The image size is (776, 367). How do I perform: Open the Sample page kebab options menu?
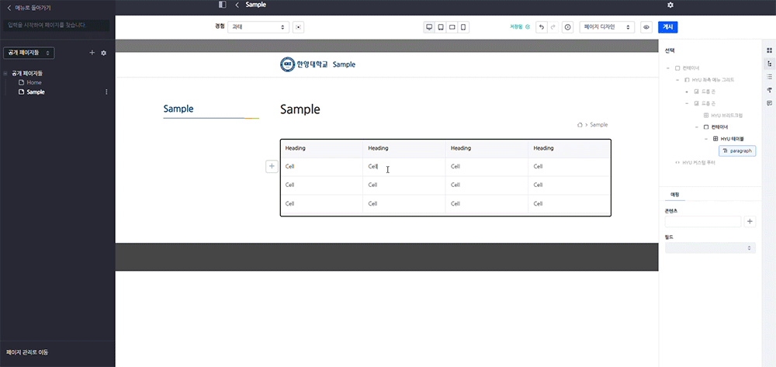[106, 92]
